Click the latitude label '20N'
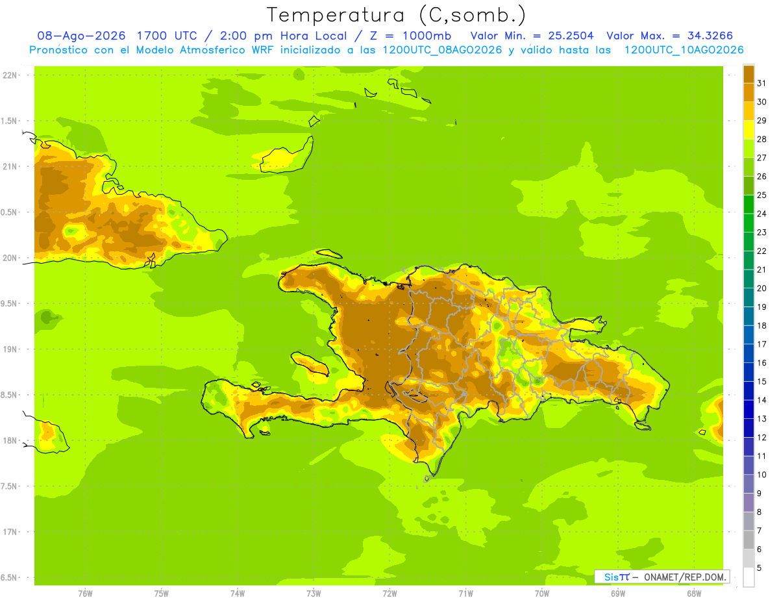Viewport: 779px width, 602px height. pos(10,258)
